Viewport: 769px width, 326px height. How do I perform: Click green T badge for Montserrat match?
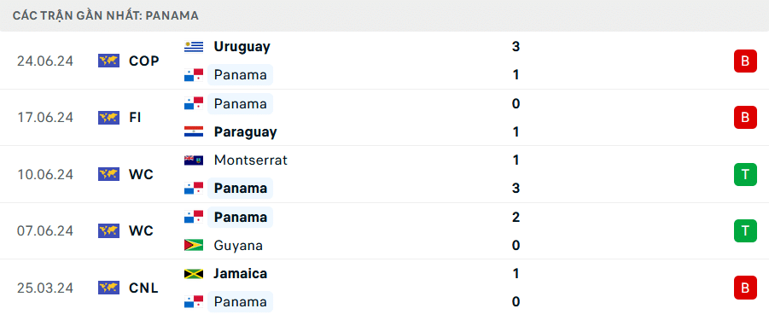coord(745,174)
